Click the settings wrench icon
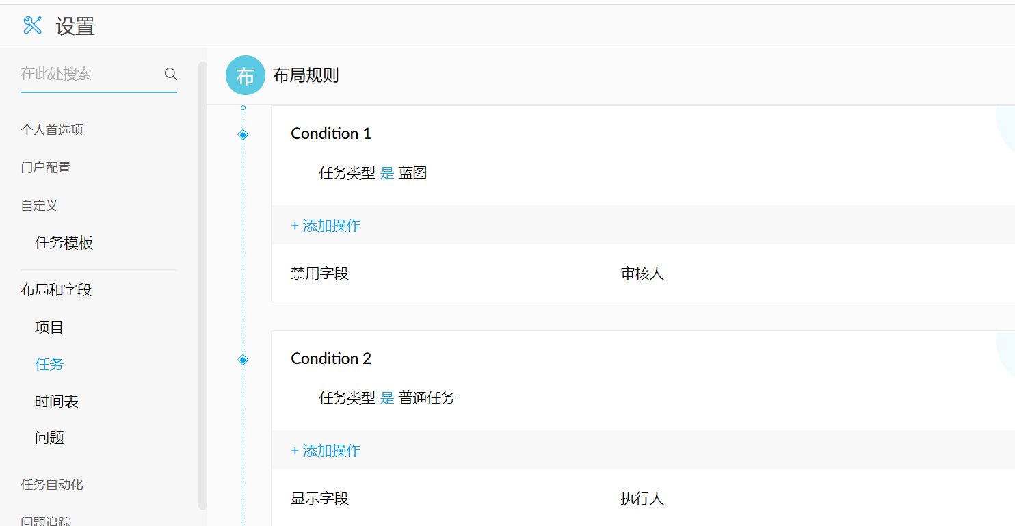 tap(32, 25)
